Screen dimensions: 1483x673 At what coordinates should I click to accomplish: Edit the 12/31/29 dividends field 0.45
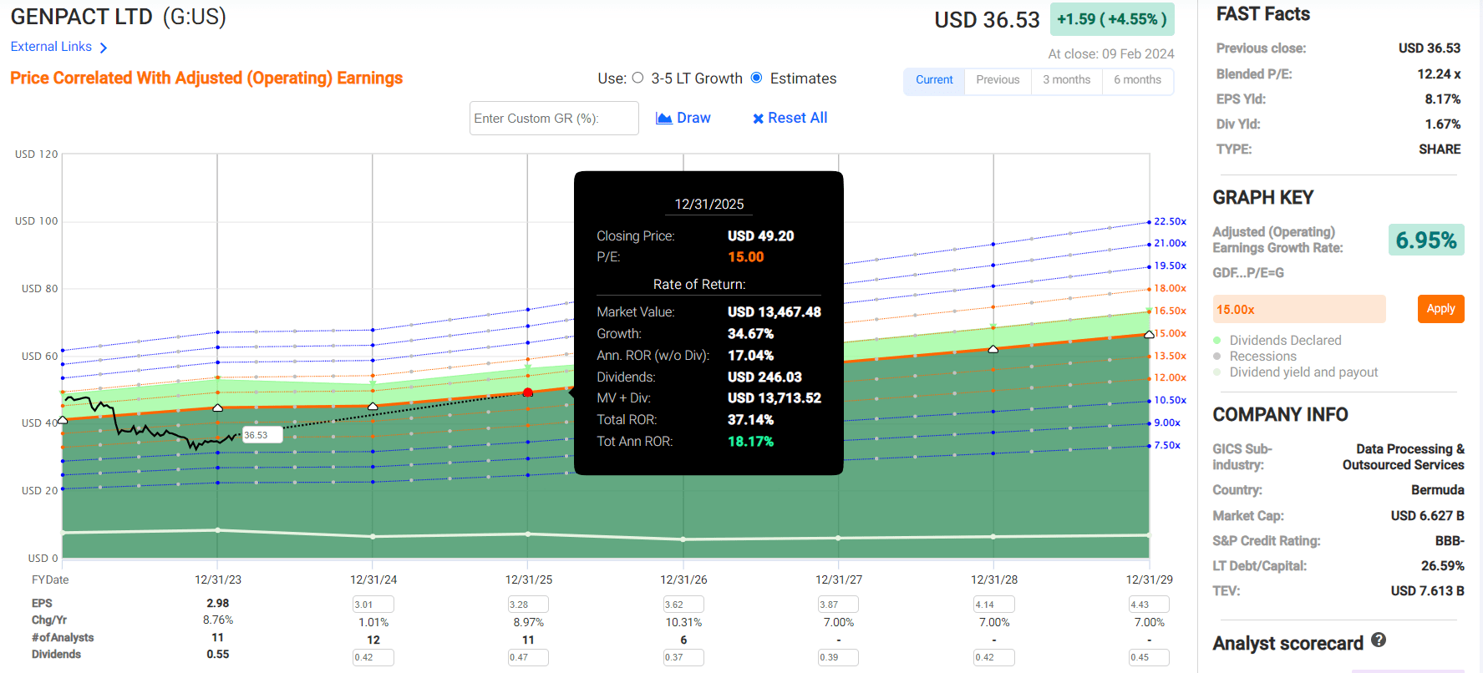[1149, 657]
